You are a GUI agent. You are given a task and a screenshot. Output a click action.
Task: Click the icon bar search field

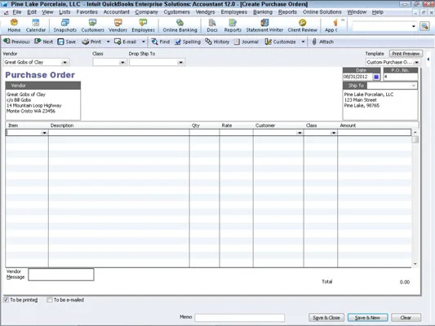click(381, 26)
